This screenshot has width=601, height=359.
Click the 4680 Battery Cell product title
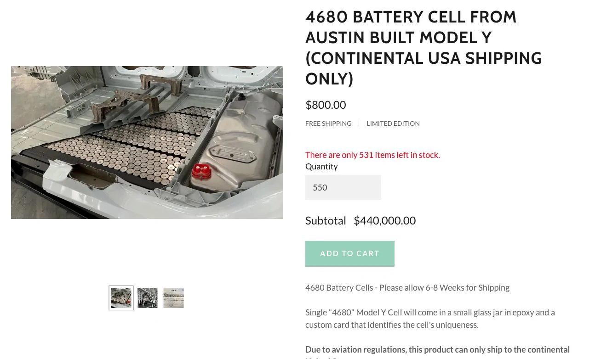pyautogui.click(x=424, y=47)
